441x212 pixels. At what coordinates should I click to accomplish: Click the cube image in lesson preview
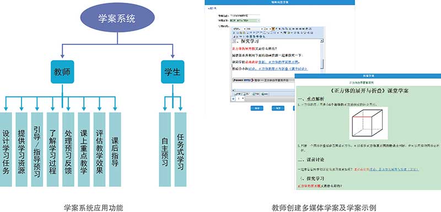tap(368, 123)
